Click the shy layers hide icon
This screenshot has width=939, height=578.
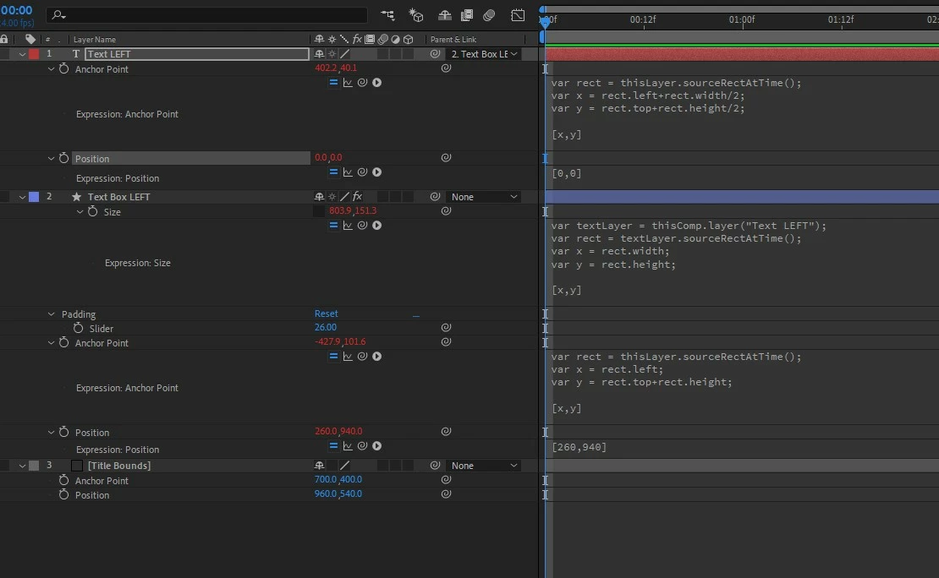pyautogui.click(x=444, y=15)
